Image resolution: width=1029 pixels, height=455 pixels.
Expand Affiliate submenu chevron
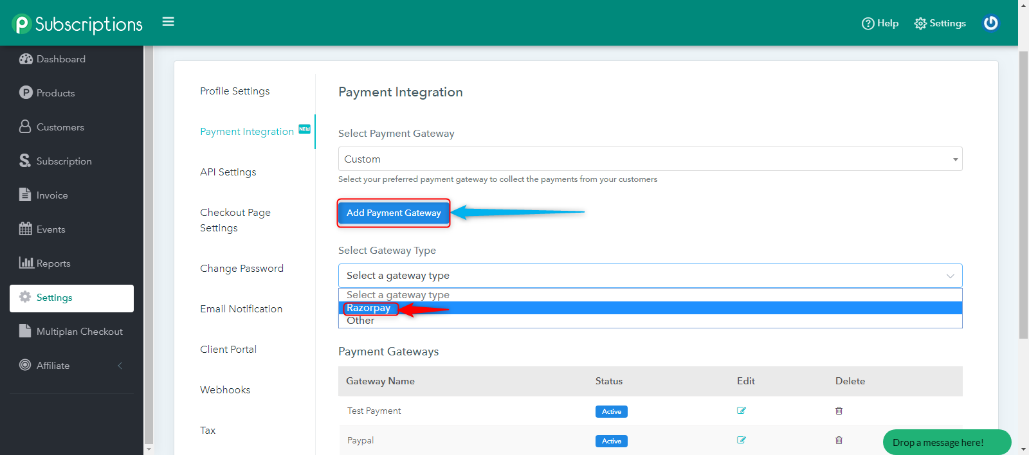tap(120, 366)
